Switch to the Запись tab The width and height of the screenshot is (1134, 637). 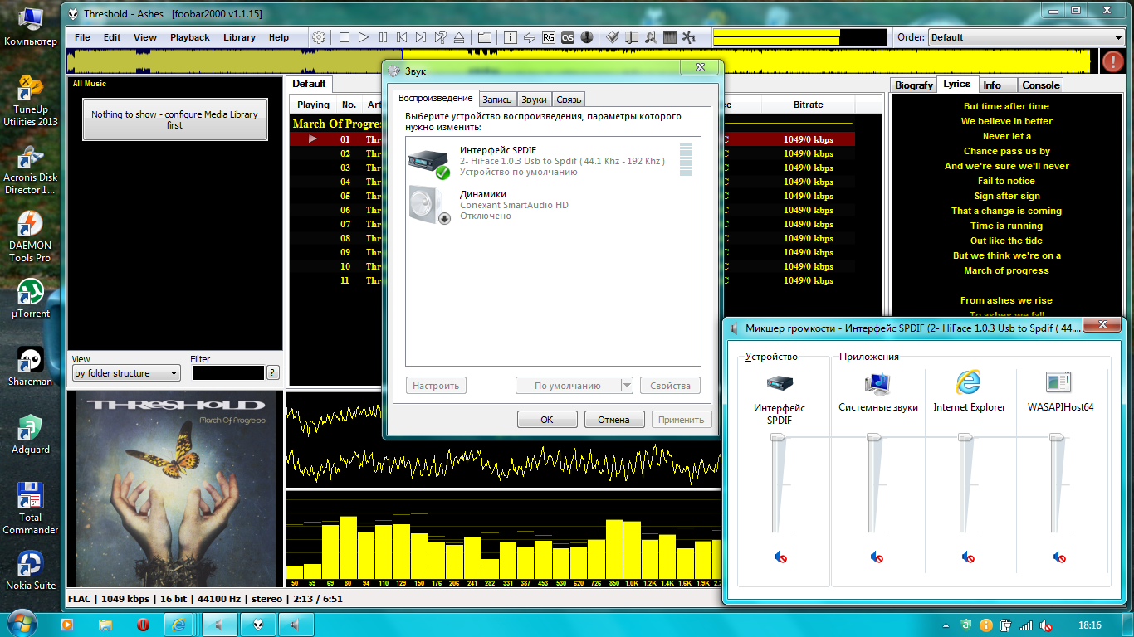tap(497, 100)
